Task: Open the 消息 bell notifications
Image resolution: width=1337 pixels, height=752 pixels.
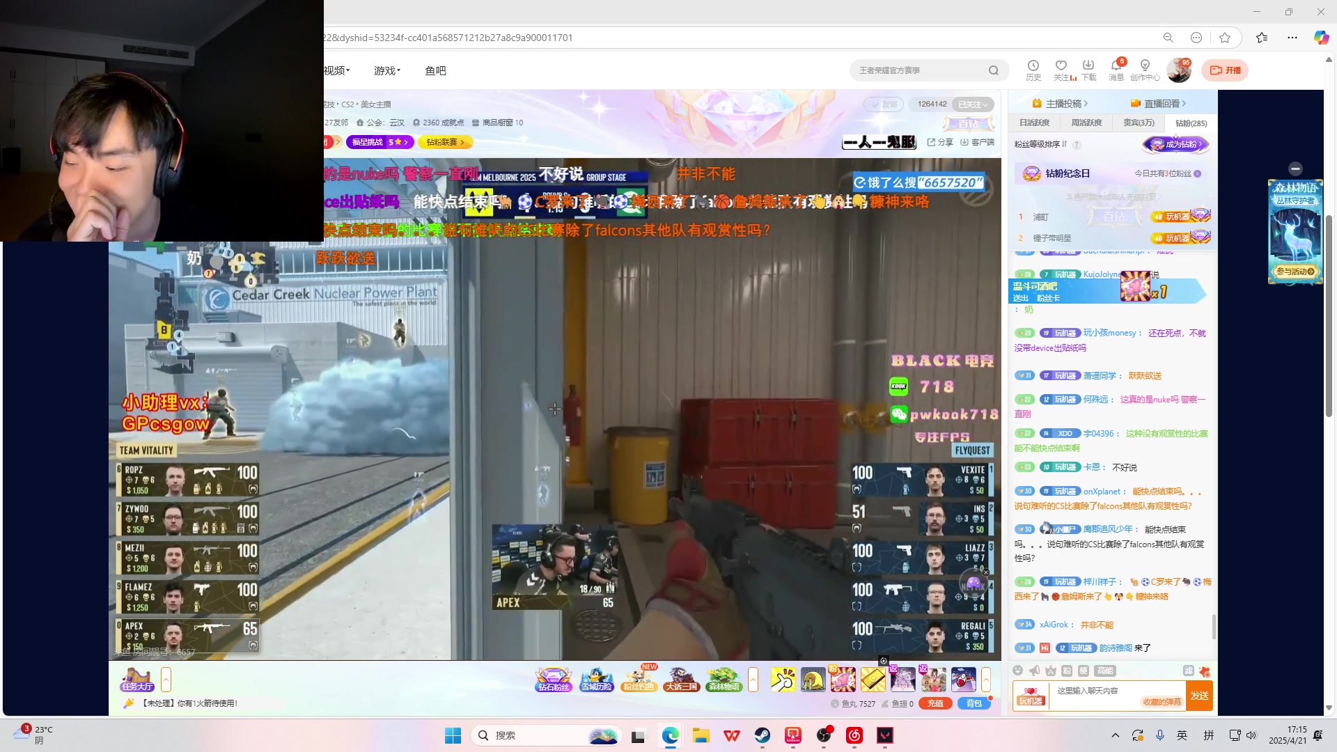Action: click(x=1117, y=70)
